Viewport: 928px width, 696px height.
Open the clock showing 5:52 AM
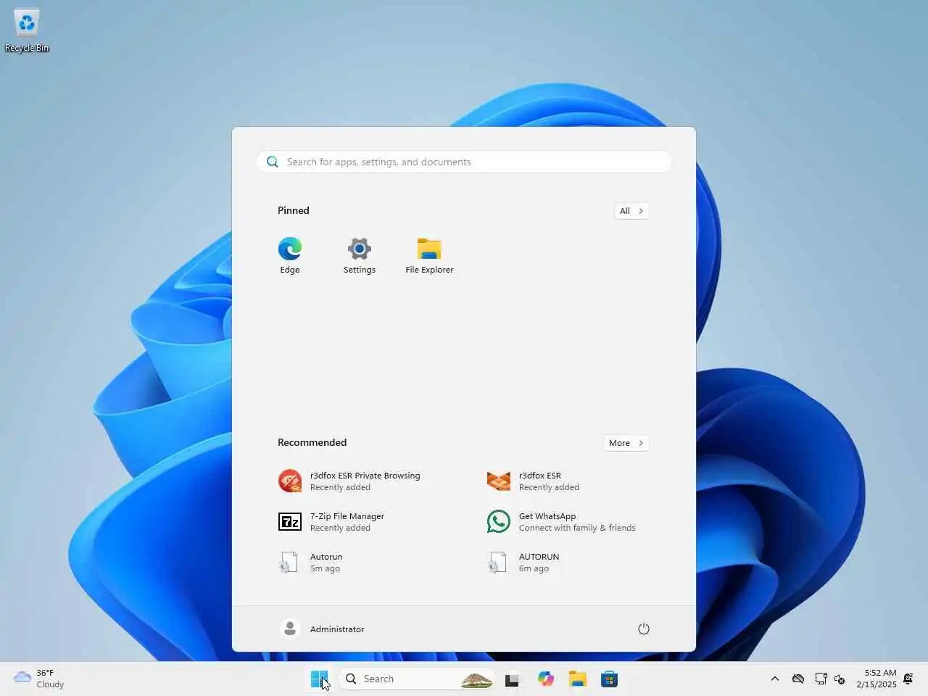click(x=877, y=679)
